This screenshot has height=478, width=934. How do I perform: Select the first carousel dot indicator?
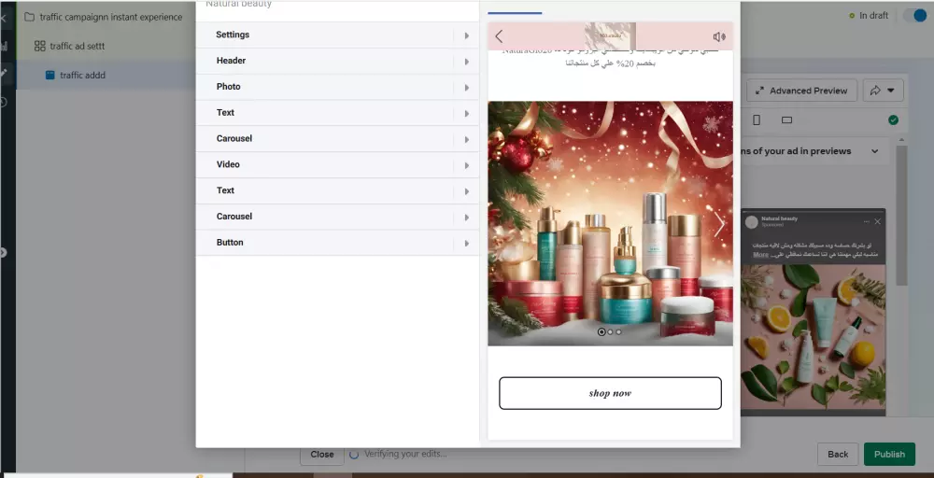click(601, 332)
